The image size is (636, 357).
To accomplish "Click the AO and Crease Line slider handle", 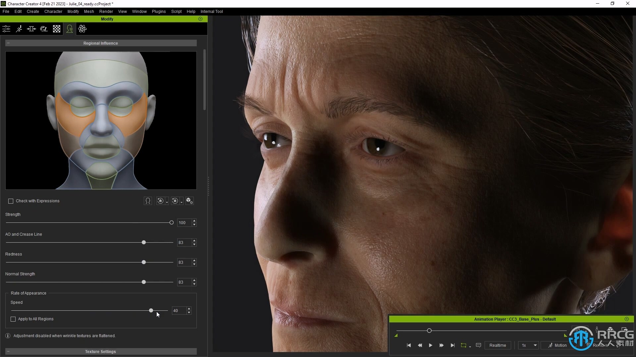I will 144,242.
